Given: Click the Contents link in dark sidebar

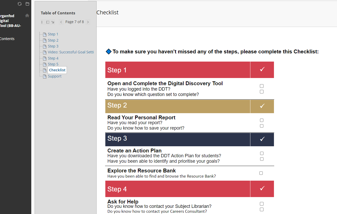Looking at the screenshot, I should [7, 39].
